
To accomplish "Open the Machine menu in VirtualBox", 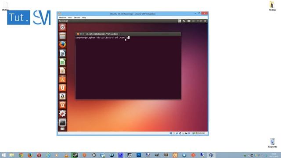I will [x=62, y=18].
